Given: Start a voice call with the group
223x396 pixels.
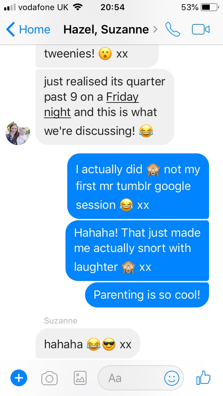Looking at the screenshot, I should 172,30.
